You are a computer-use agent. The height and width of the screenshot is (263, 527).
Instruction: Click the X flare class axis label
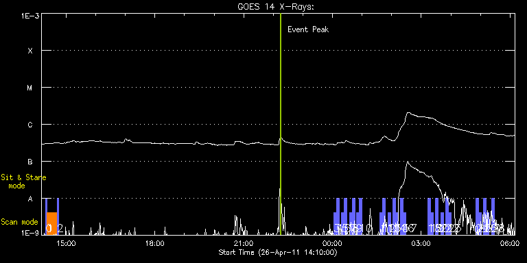pyautogui.click(x=30, y=51)
